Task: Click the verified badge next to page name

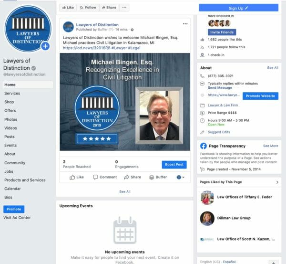Action: tap(33, 68)
